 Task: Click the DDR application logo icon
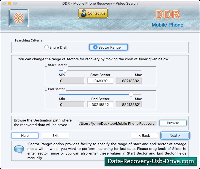tap(19, 18)
